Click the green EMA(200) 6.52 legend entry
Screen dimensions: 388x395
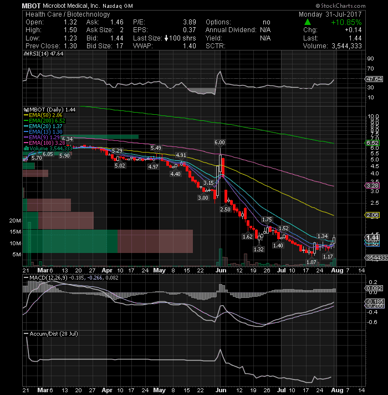tap(44, 121)
